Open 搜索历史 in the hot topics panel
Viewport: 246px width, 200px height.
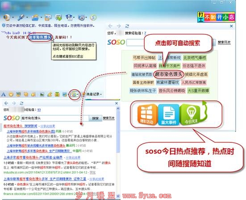pyautogui.click(x=224, y=42)
